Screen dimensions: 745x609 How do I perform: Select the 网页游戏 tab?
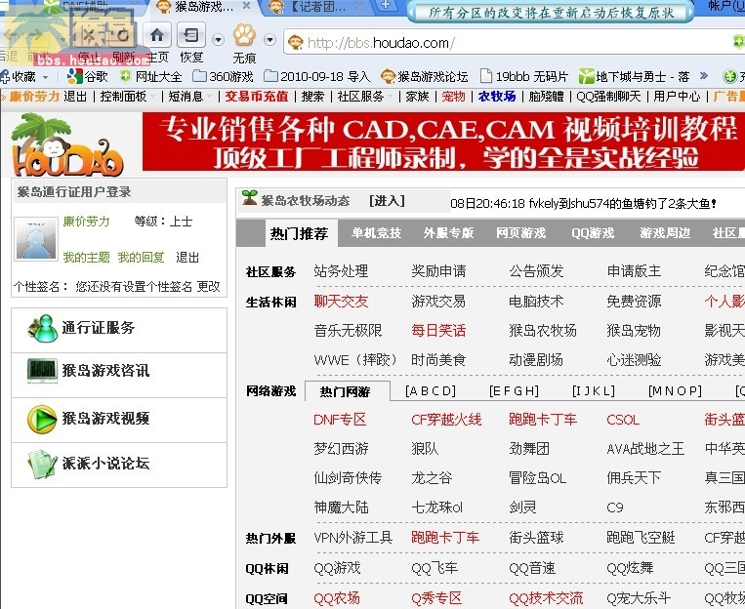[x=521, y=233]
